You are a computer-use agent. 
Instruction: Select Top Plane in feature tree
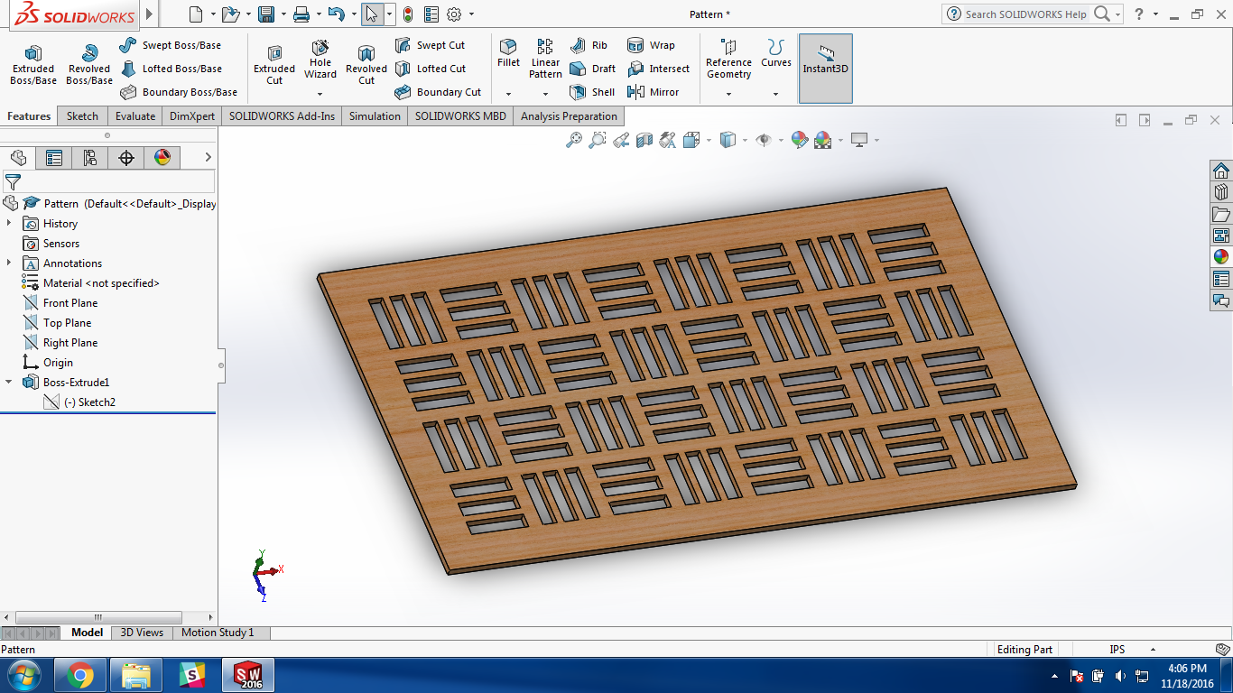(67, 323)
